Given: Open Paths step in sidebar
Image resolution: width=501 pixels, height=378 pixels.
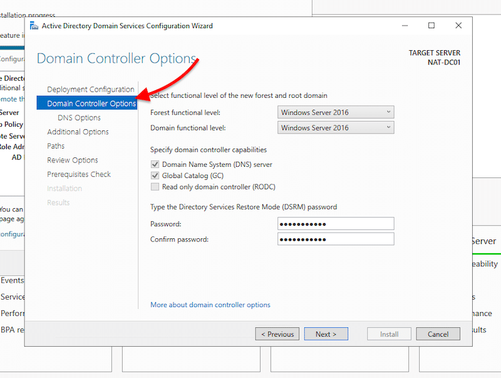Looking at the screenshot, I should 56,146.
